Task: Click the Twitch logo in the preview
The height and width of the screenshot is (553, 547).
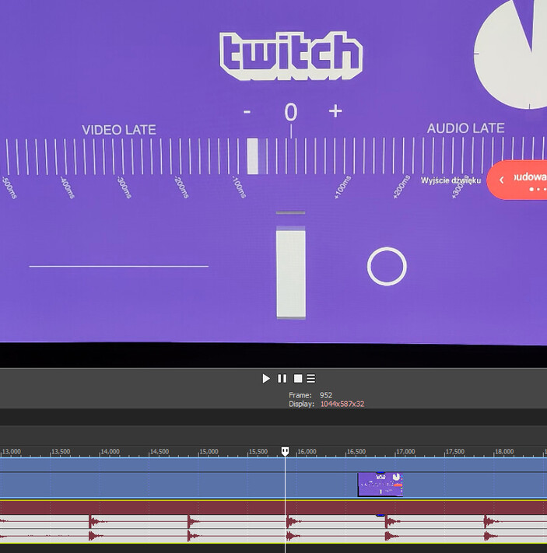Action: 291,56
